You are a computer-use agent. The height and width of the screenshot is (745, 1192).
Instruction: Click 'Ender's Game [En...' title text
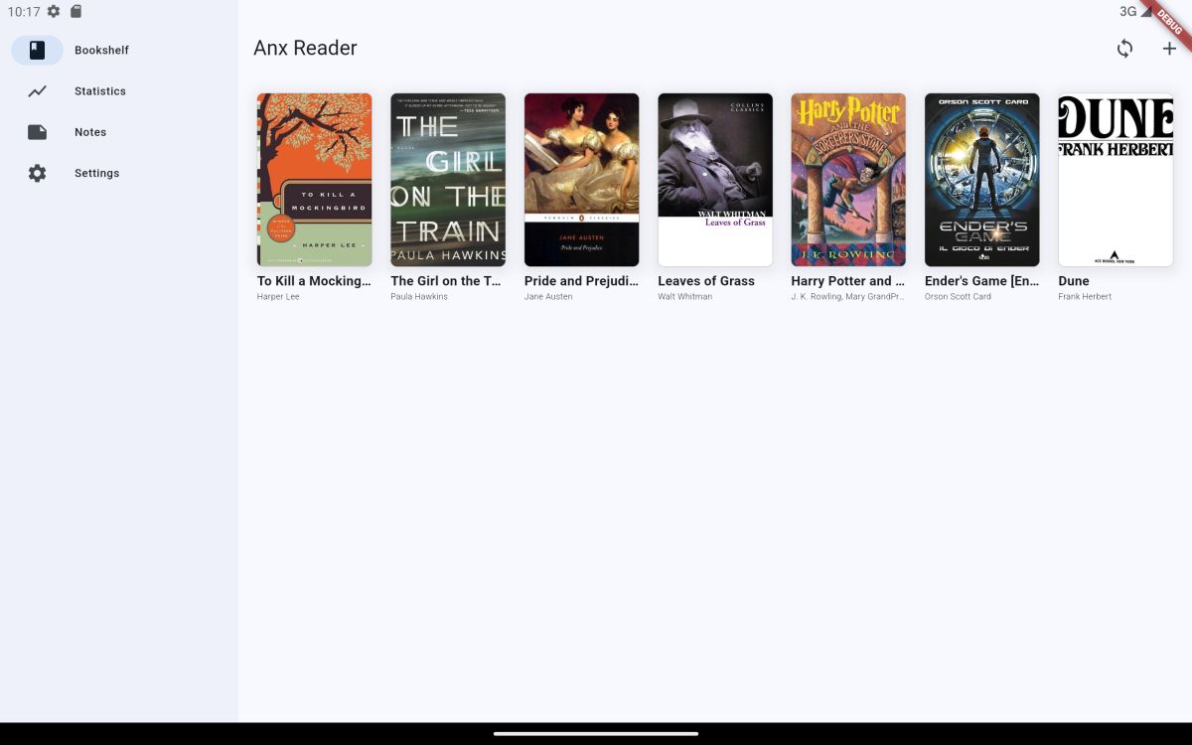[x=981, y=281]
